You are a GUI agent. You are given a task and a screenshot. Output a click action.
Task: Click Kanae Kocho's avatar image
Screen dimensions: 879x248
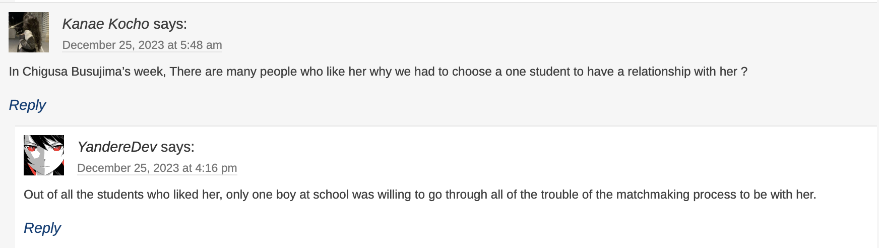[29, 32]
